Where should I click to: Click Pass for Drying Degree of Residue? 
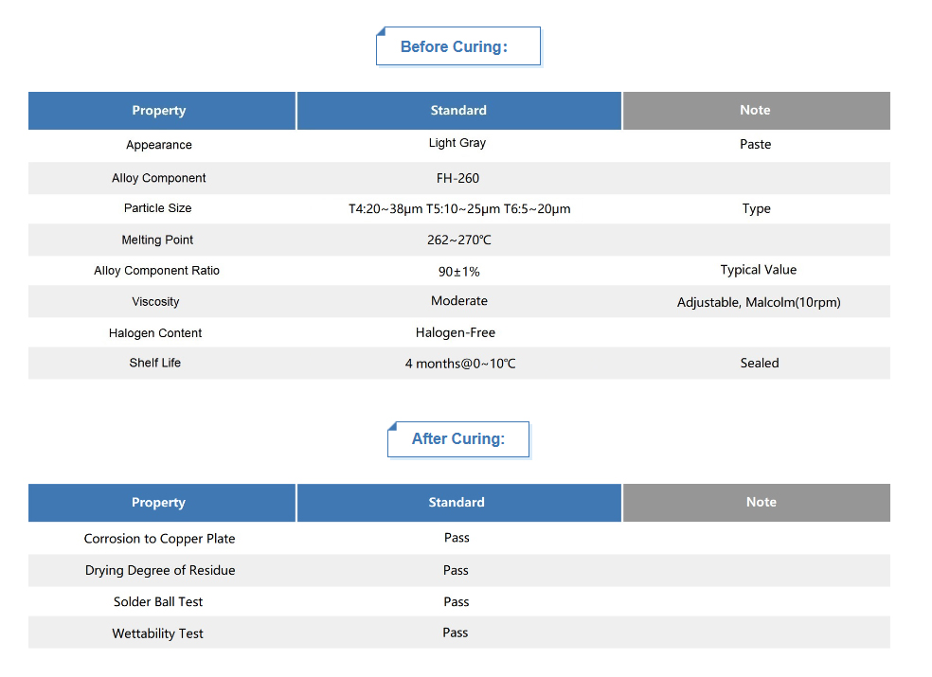tap(456, 571)
